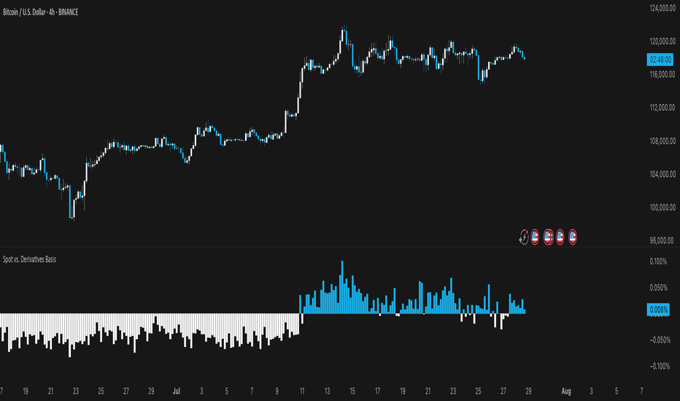Click the 0.100% indicator scale label

click(658, 262)
